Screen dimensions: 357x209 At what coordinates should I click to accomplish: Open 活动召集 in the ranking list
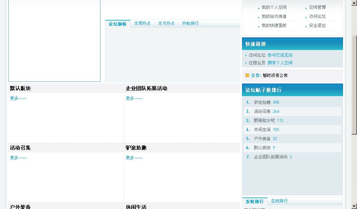click(262, 111)
